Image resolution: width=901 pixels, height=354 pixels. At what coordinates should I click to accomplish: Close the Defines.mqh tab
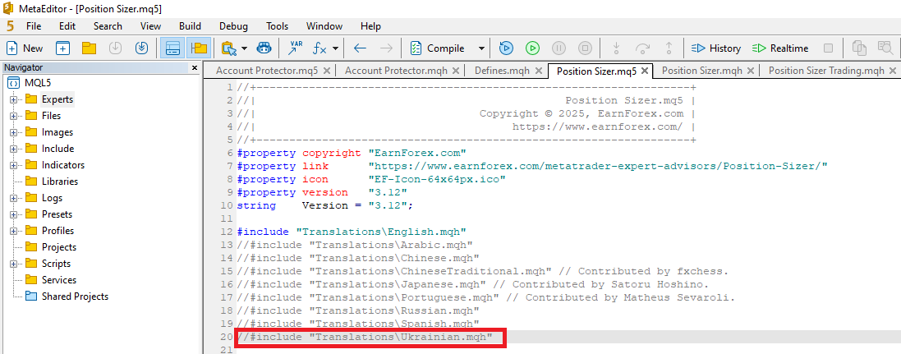pos(539,71)
